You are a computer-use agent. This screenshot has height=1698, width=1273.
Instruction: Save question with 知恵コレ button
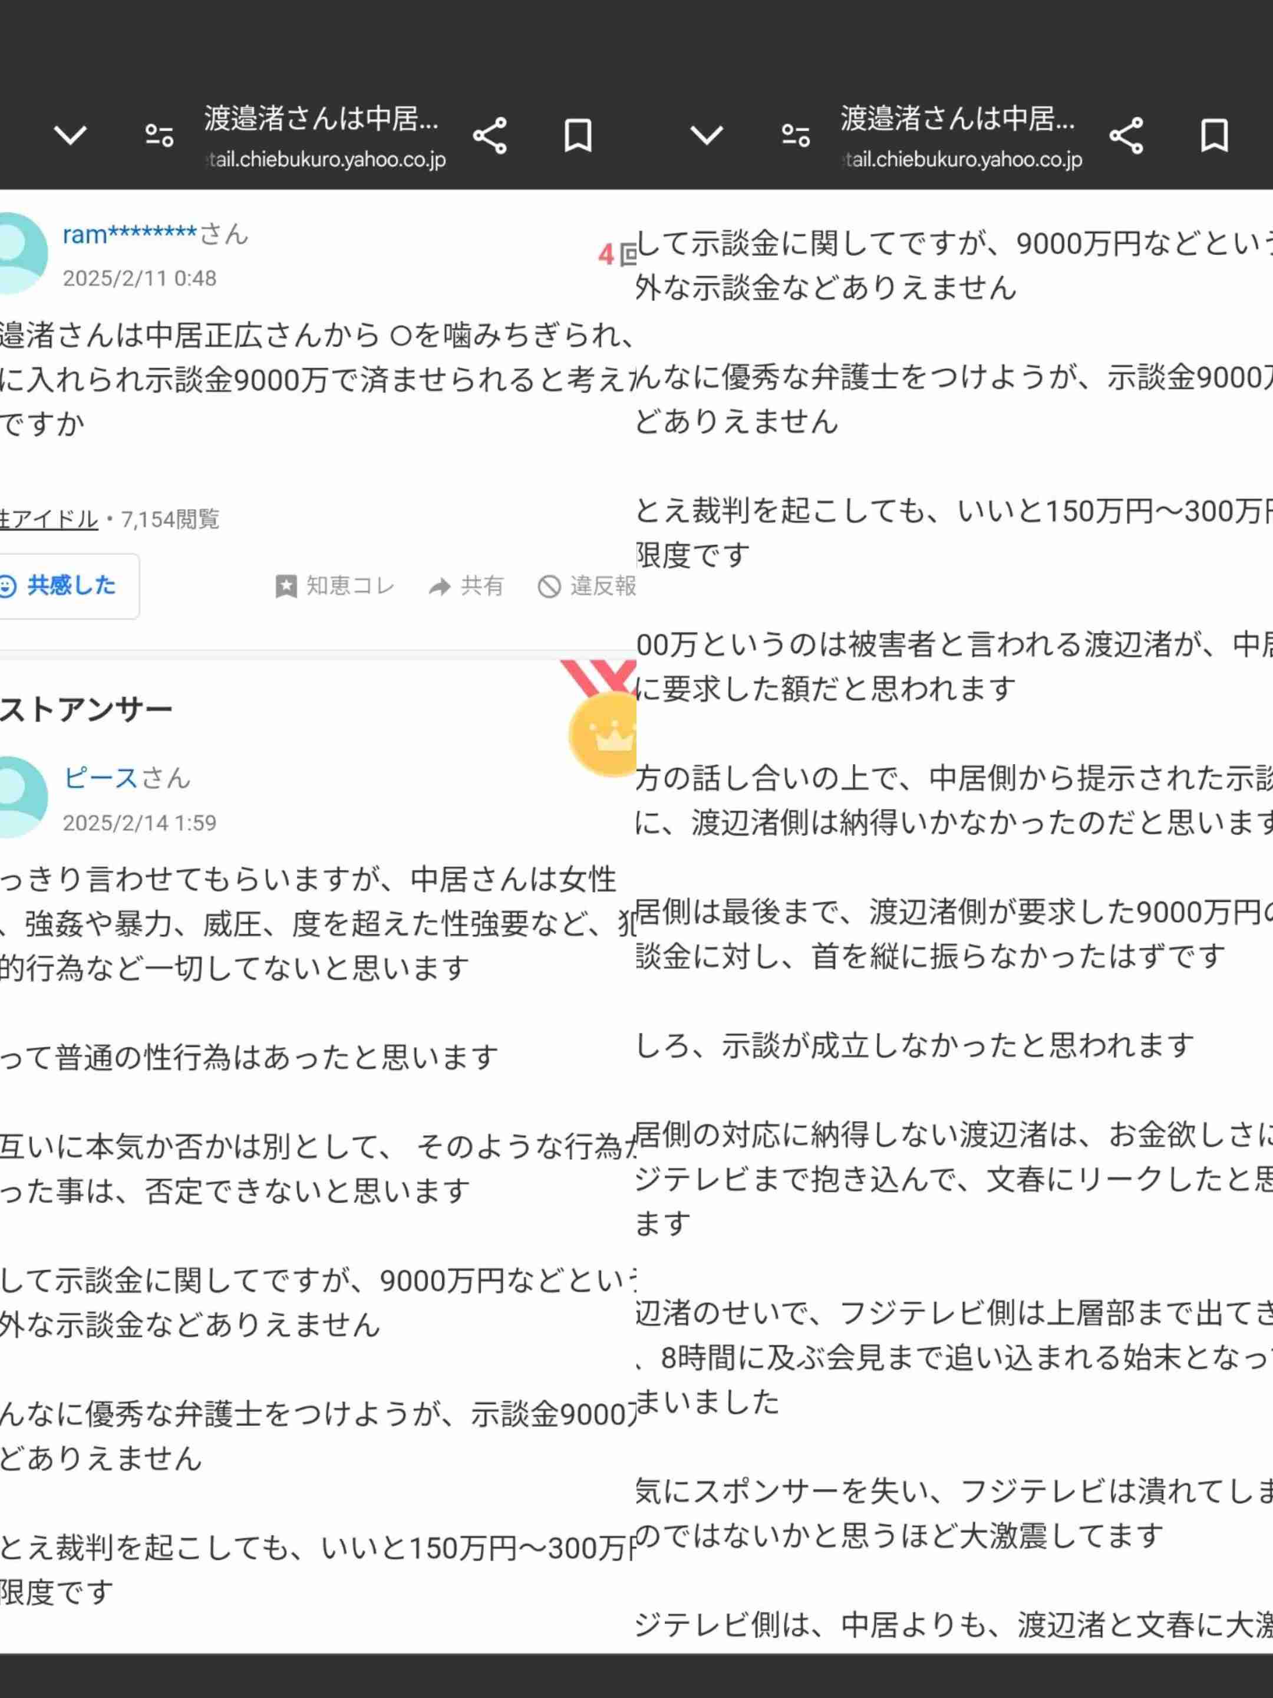[335, 587]
